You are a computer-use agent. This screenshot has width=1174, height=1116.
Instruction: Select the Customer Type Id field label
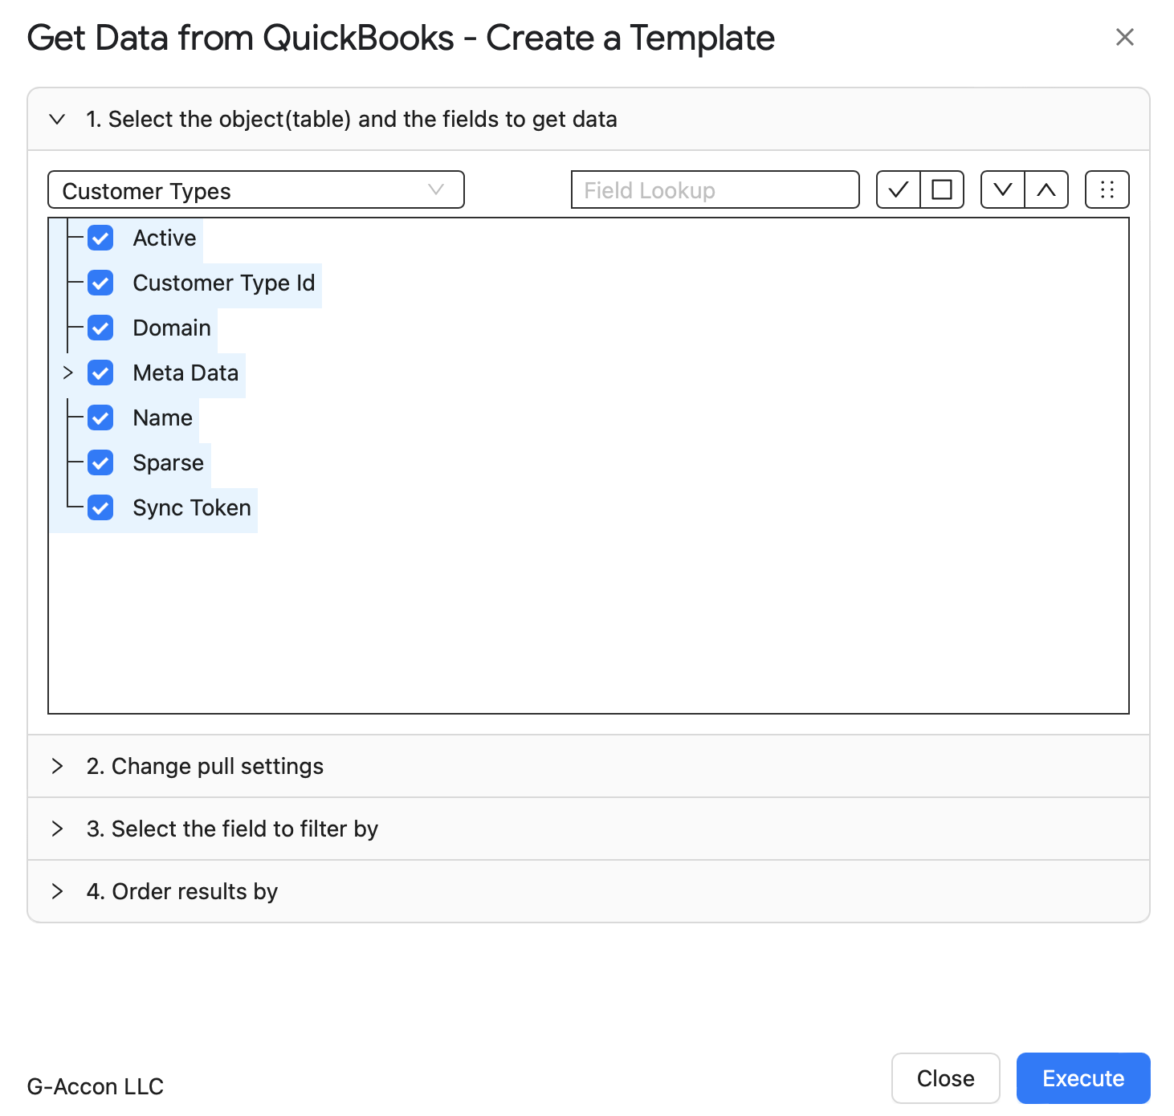[x=224, y=283]
